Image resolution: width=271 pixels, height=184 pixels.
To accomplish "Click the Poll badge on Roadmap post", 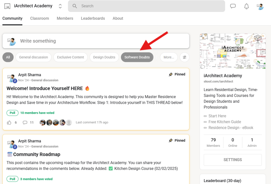I will tap(12, 179).
